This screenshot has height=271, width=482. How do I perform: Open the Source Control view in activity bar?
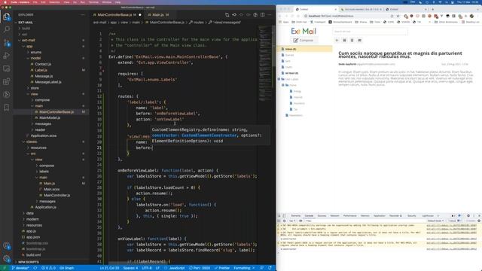coord(7,42)
